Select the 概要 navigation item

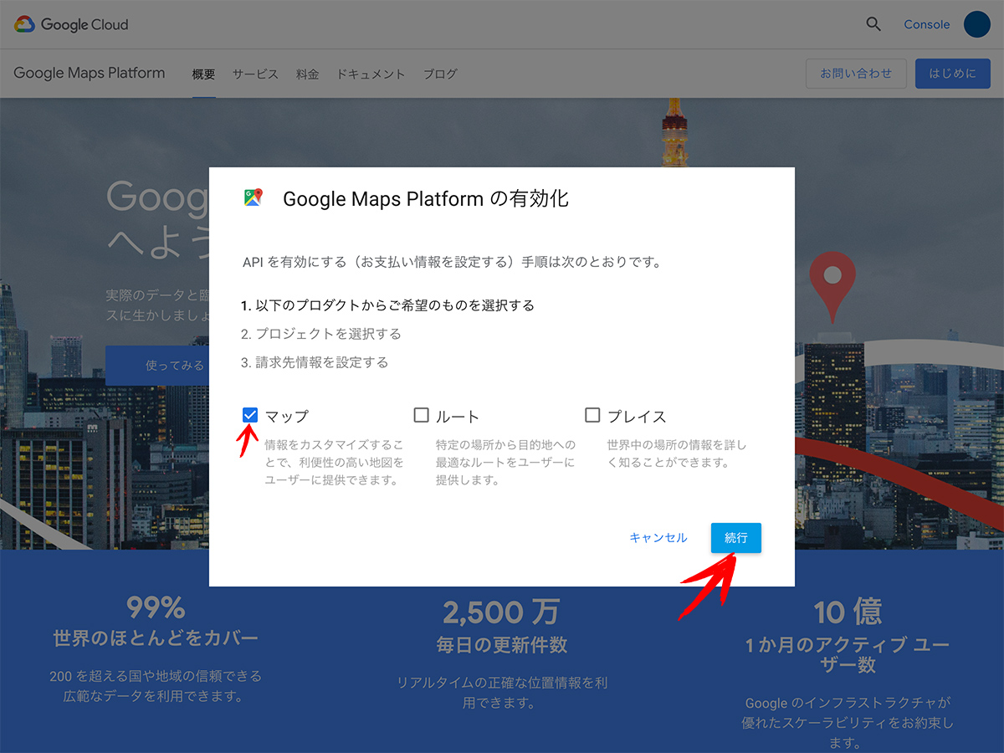coord(202,74)
